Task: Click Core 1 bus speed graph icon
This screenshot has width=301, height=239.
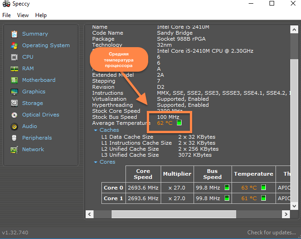Action: click(x=227, y=198)
